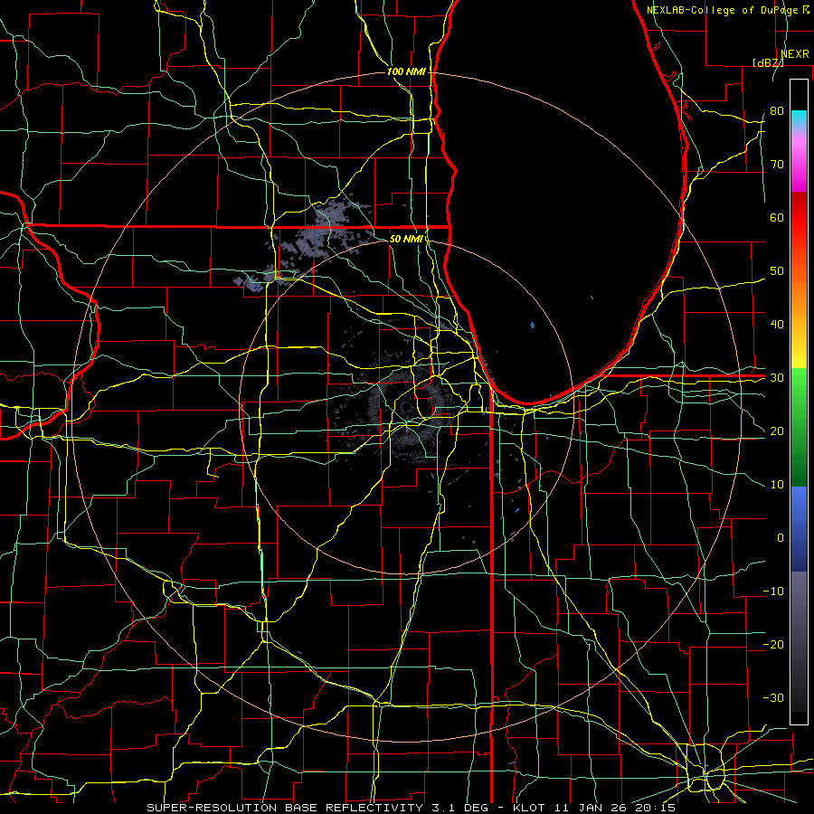This screenshot has width=814, height=814.
Task: Click the pink-magenta segment of the color bar
Action: (x=799, y=161)
